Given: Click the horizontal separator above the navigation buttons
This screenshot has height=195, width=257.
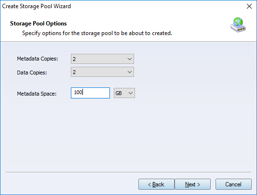Looking at the screenshot, I should [x=128, y=172].
